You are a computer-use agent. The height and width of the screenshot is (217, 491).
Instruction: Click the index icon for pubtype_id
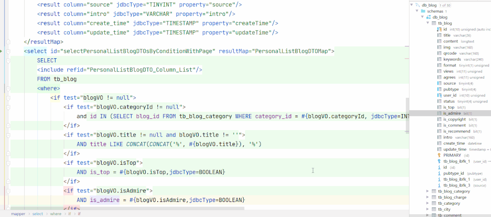[440, 173]
